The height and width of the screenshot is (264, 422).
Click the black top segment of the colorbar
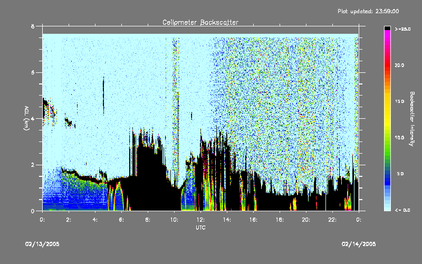[x=387, y=28]
